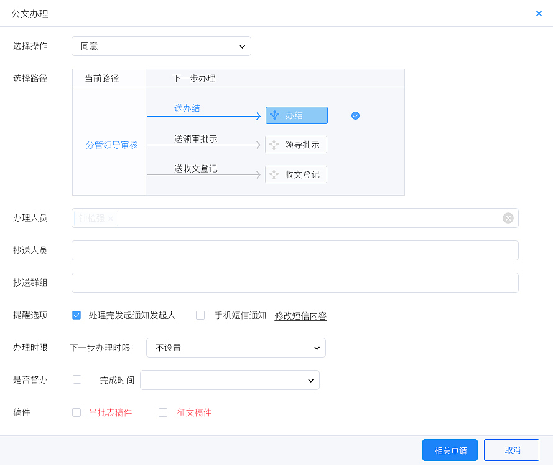Check the 是否督办 checkbox
This screenshot has width=553, height=466.
(77, 380)
